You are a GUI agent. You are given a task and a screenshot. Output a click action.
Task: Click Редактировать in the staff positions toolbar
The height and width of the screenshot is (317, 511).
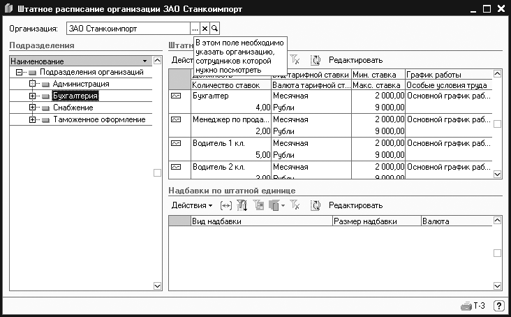(x=355, y=61)
